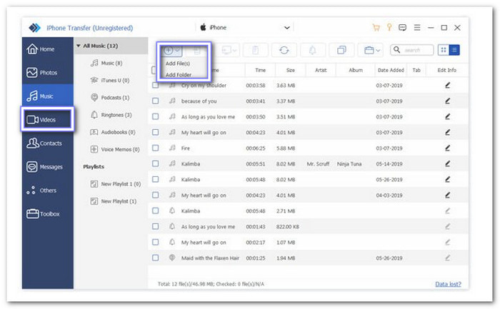
Task: Click the Data lost? link
Action: 448,284
